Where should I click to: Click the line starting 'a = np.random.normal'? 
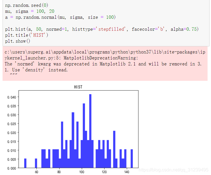click(60, 17)
